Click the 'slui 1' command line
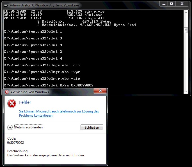This screenshot has height=167, width=192. 33,32
